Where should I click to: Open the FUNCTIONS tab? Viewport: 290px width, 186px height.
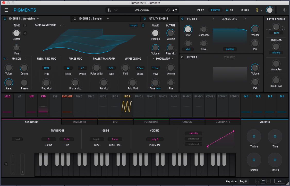click(151, 122)
